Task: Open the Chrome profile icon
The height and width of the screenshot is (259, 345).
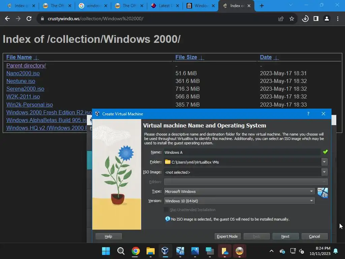Action: pyautogui.click(x=327, y=19)
